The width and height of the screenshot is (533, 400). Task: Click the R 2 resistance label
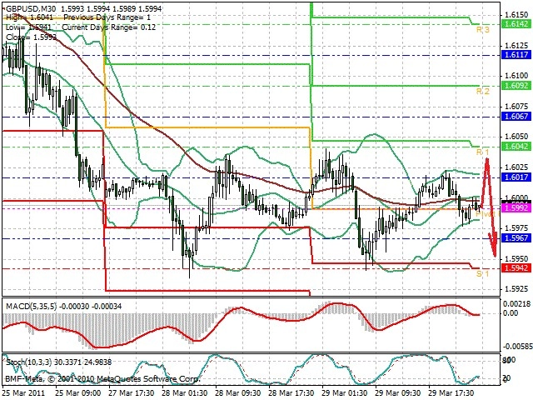(483, 91)
